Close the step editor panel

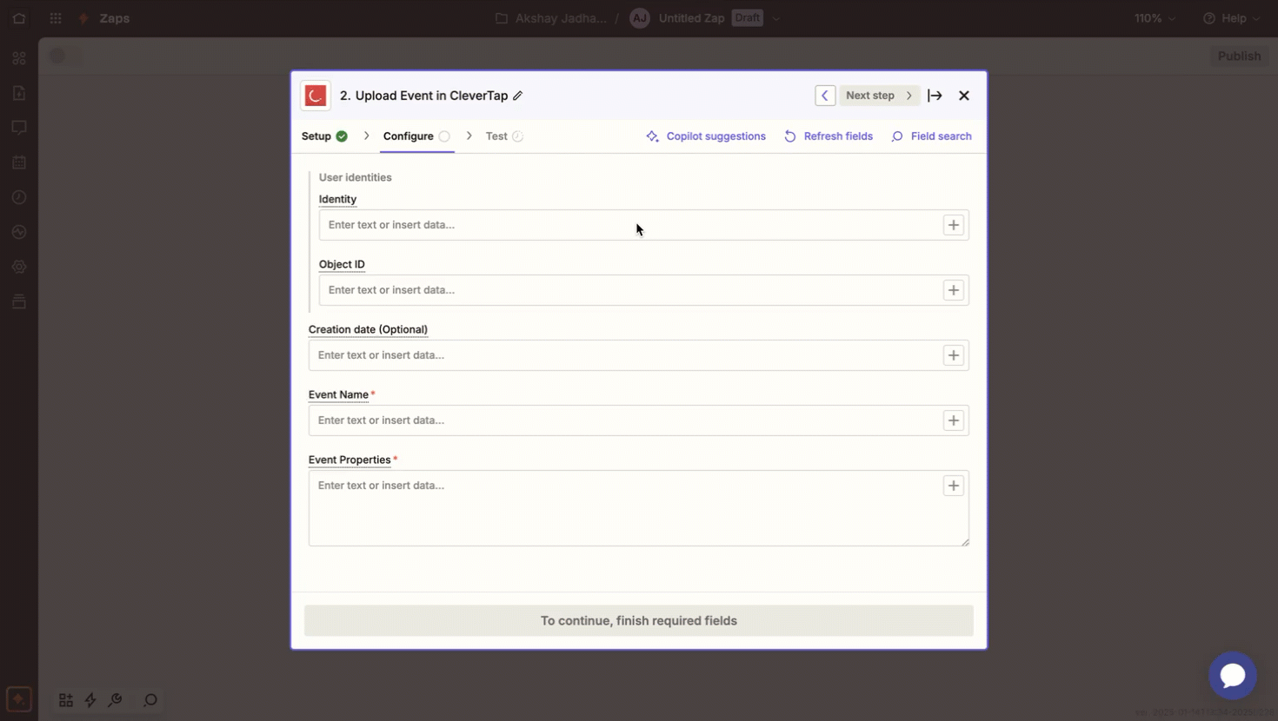(964, 96)
